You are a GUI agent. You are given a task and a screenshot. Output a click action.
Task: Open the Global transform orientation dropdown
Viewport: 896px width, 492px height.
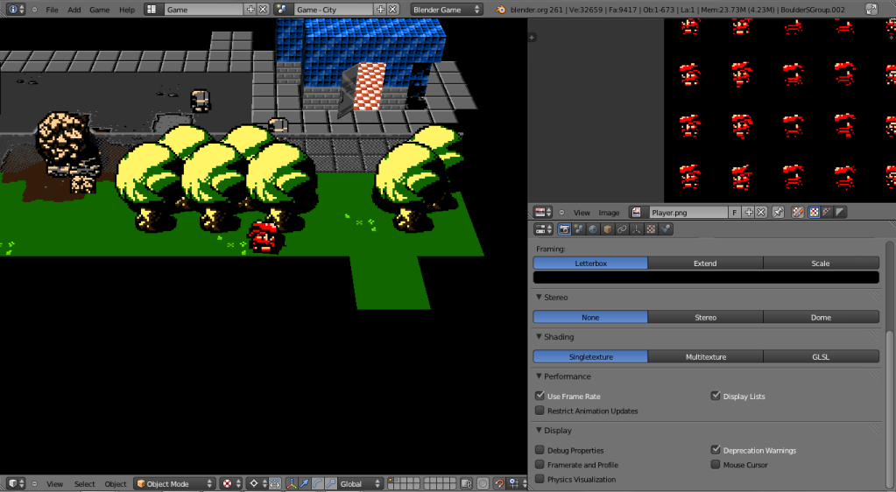coord(360,483)
